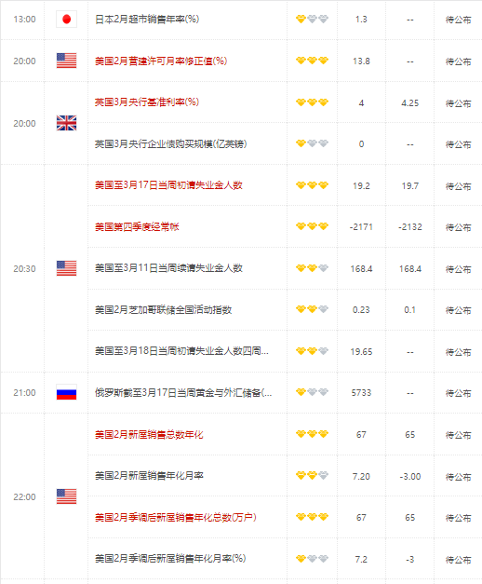Click 待公布 status for 美国第四季度经常帐
The image size is (482, 584).
point(458,227)
